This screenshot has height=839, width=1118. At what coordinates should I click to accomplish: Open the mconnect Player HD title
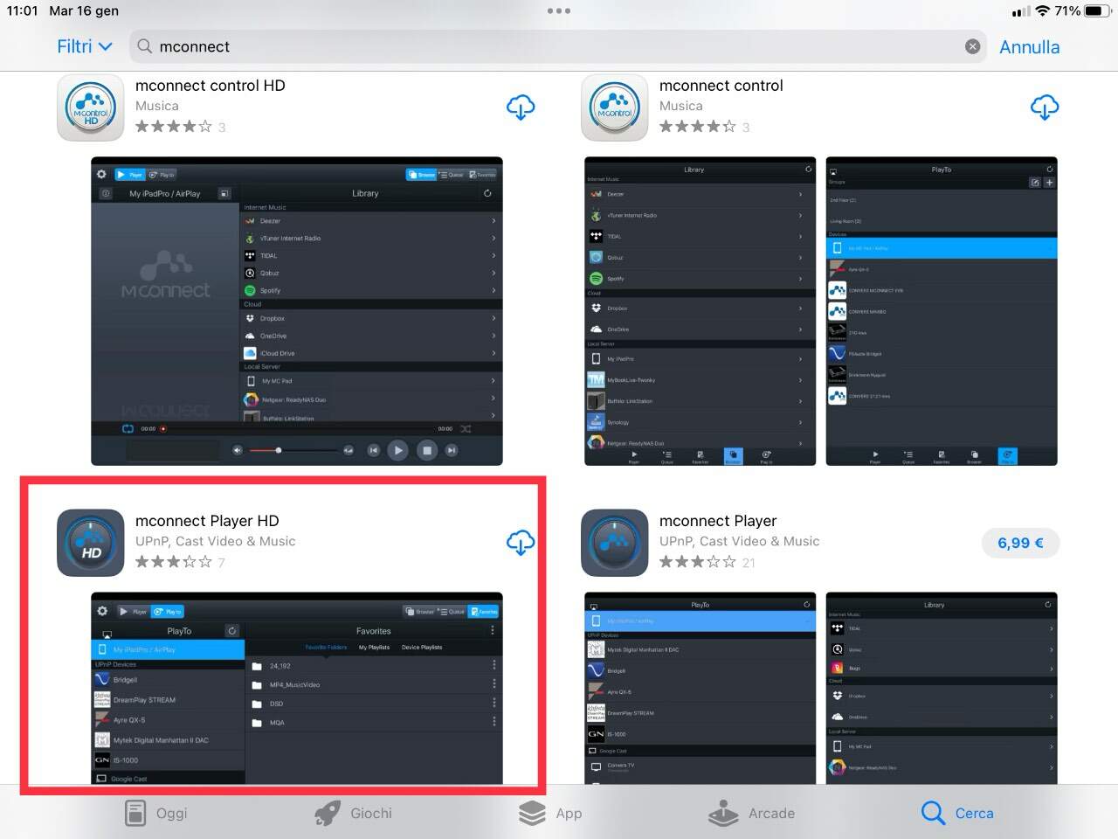tap(207, 521)
